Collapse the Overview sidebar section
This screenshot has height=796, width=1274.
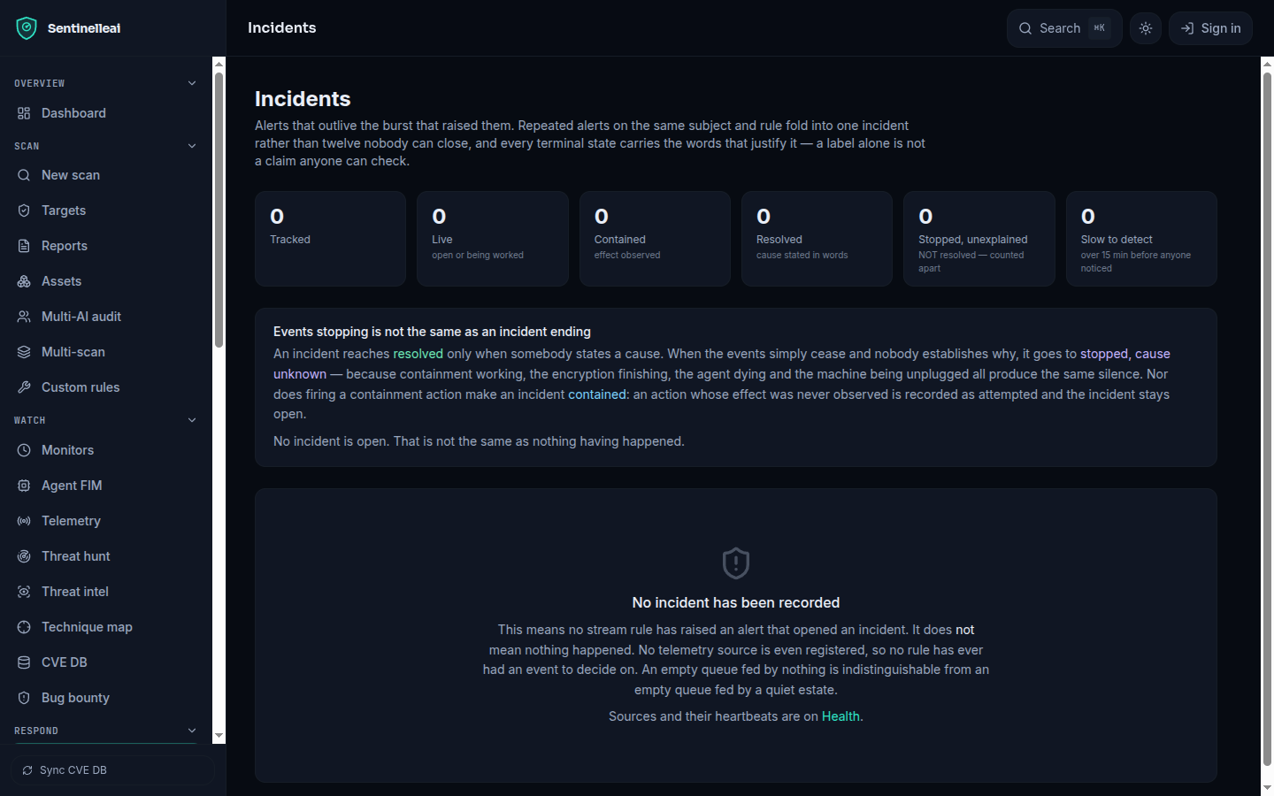192,83
